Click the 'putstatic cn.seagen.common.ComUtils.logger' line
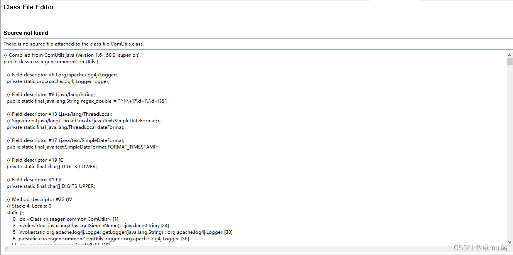Screen dimensions: 513x255 tap(101, 239)
